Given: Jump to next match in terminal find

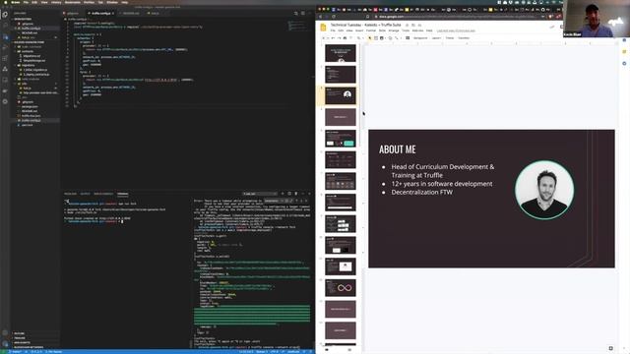Looking at the screenshot, I should tap(301, 201).
